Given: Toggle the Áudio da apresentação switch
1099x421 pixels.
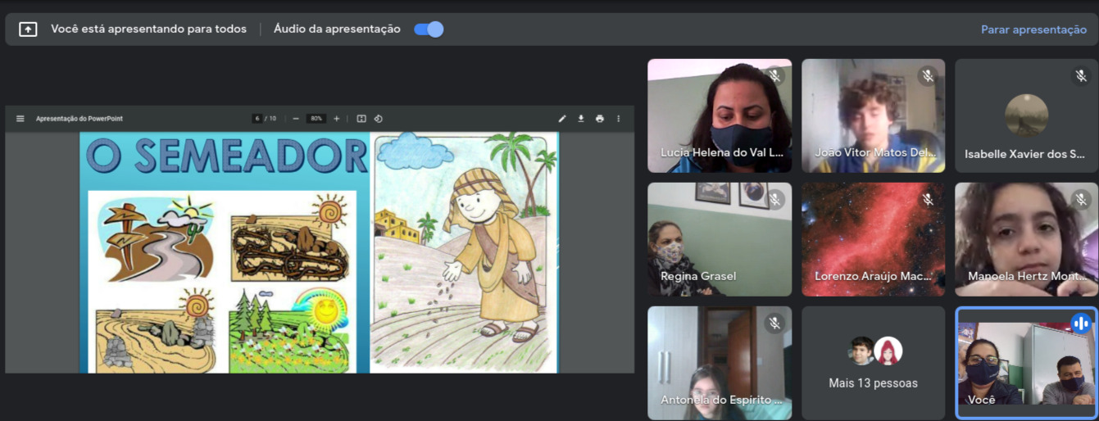Looking at the screenshot, I should point(429,29).
